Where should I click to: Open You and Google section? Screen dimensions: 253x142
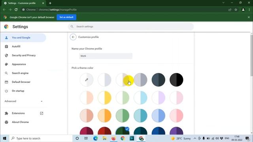23,37
